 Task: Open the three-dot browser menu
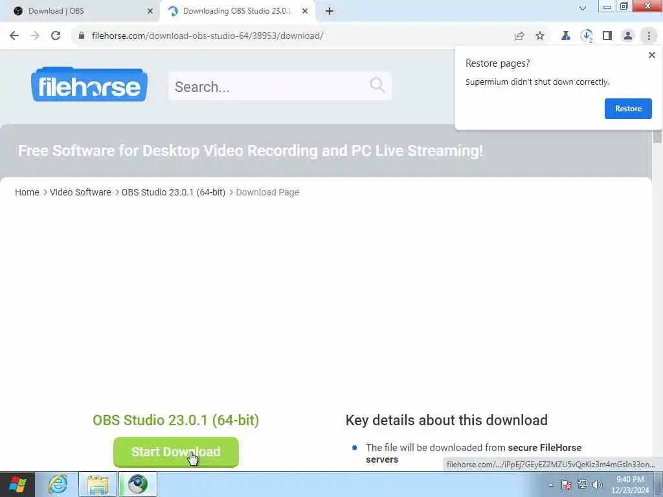click(649, 36)
